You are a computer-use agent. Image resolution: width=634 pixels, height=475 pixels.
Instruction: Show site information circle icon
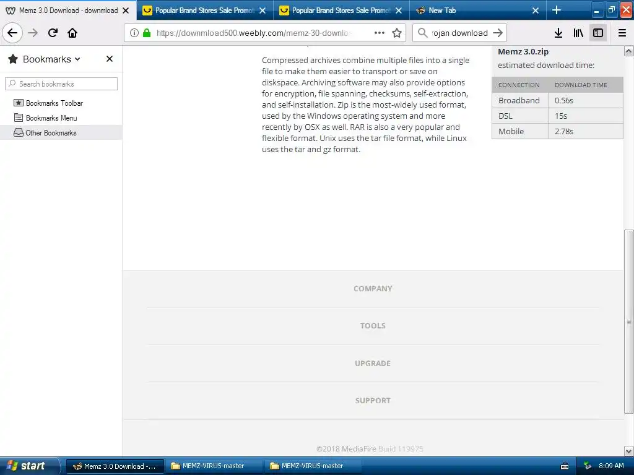(x=134, y=33)
